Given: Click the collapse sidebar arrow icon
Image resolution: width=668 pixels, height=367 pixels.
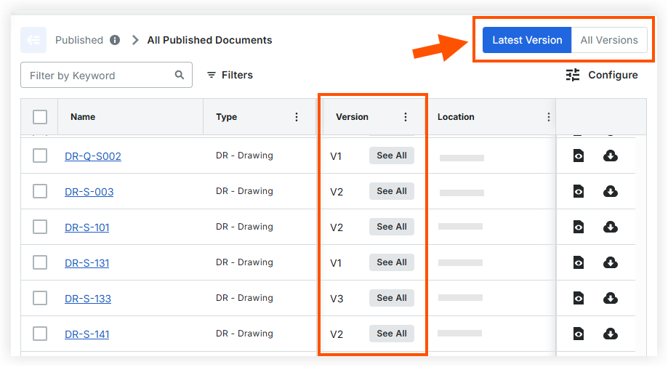Looking at the screenshot, I should point(33,40).
